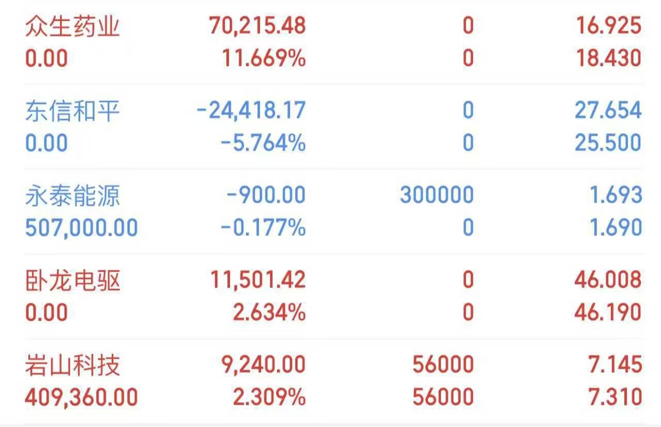Click the 507,000.00 market value
The image size is (661, 427).
click(x=82, y=227)
